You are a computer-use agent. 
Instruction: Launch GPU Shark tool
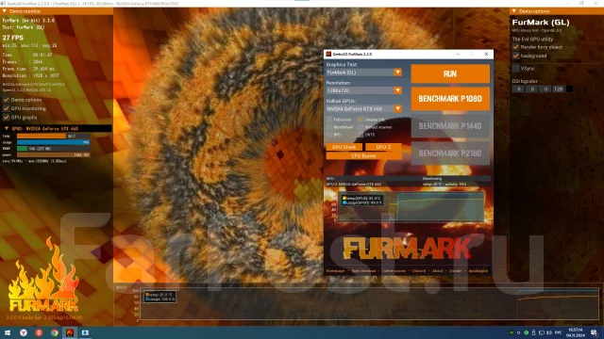(x=344, y=147)
